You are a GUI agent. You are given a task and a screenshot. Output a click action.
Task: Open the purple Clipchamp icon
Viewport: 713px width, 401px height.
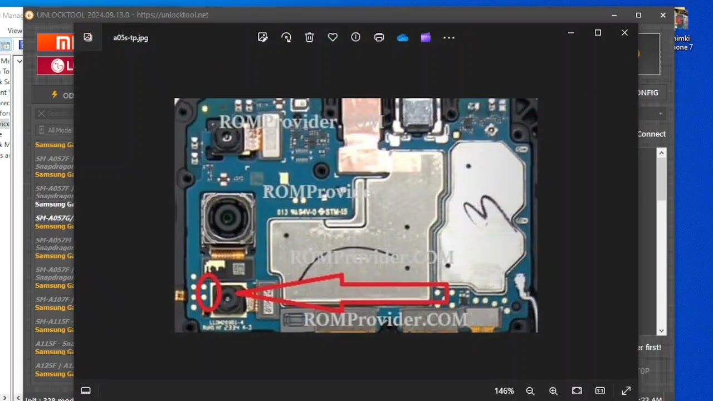click(x=426, y=37)
